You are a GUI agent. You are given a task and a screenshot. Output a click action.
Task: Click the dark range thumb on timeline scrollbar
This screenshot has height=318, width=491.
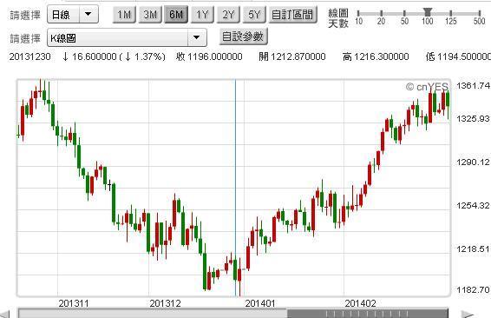[x=368, y=314]
